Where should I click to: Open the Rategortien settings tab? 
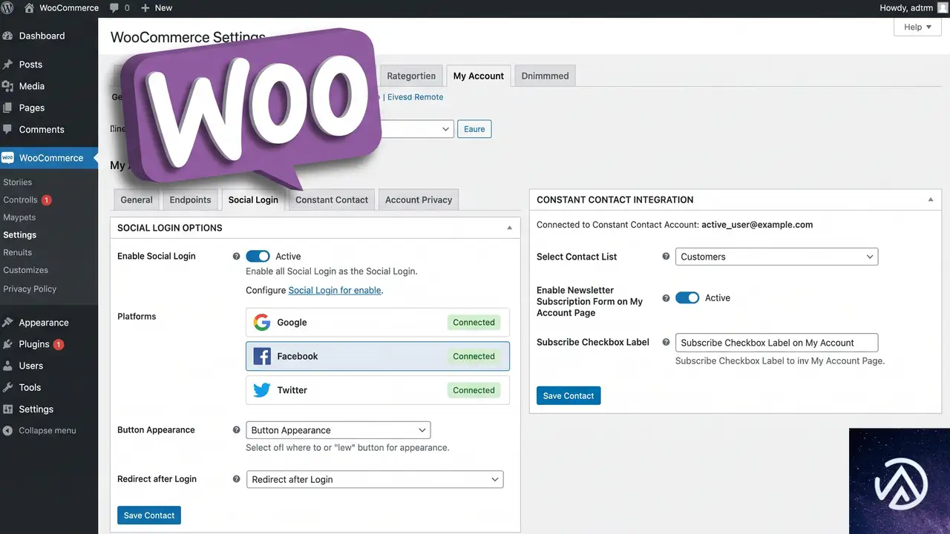point(411,76)
